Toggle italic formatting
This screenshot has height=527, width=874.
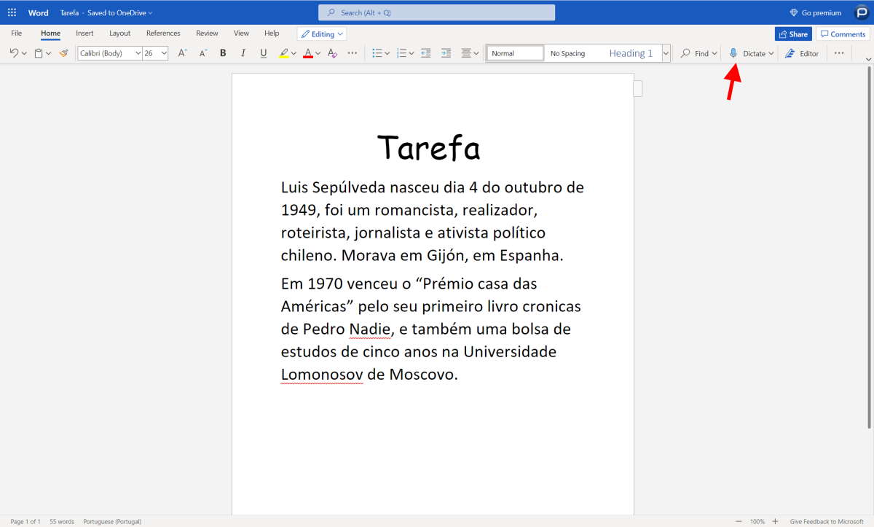tap(243, 53)
